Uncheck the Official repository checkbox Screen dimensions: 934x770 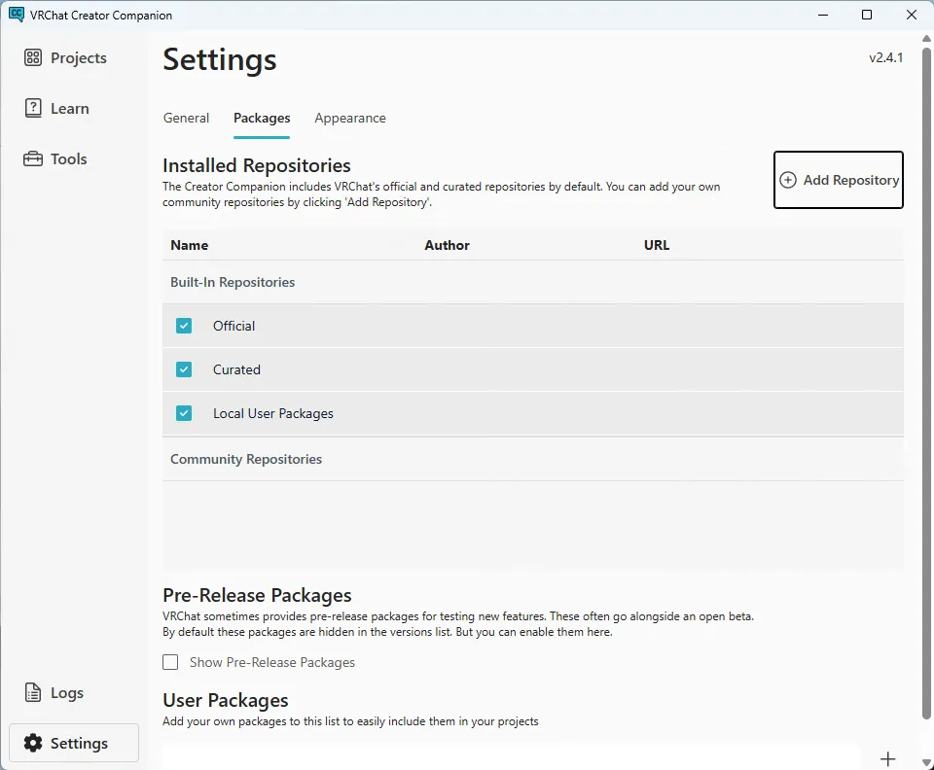click(x=184, y=326)
